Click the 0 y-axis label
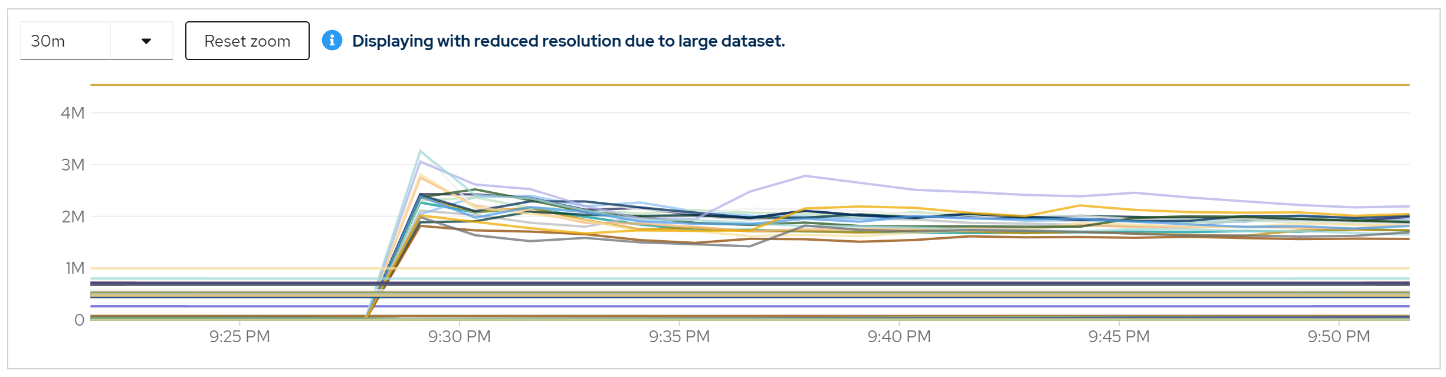1446x377 pixels. (79, 320)
